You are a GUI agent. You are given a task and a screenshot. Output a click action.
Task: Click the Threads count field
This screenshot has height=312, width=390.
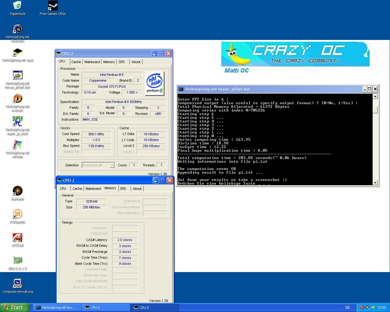(x=161, y=165)
